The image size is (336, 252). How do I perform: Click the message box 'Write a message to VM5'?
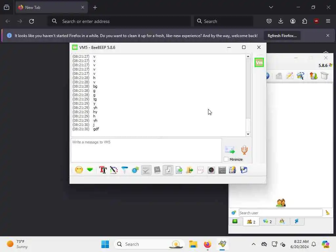[x=146, y=150]
